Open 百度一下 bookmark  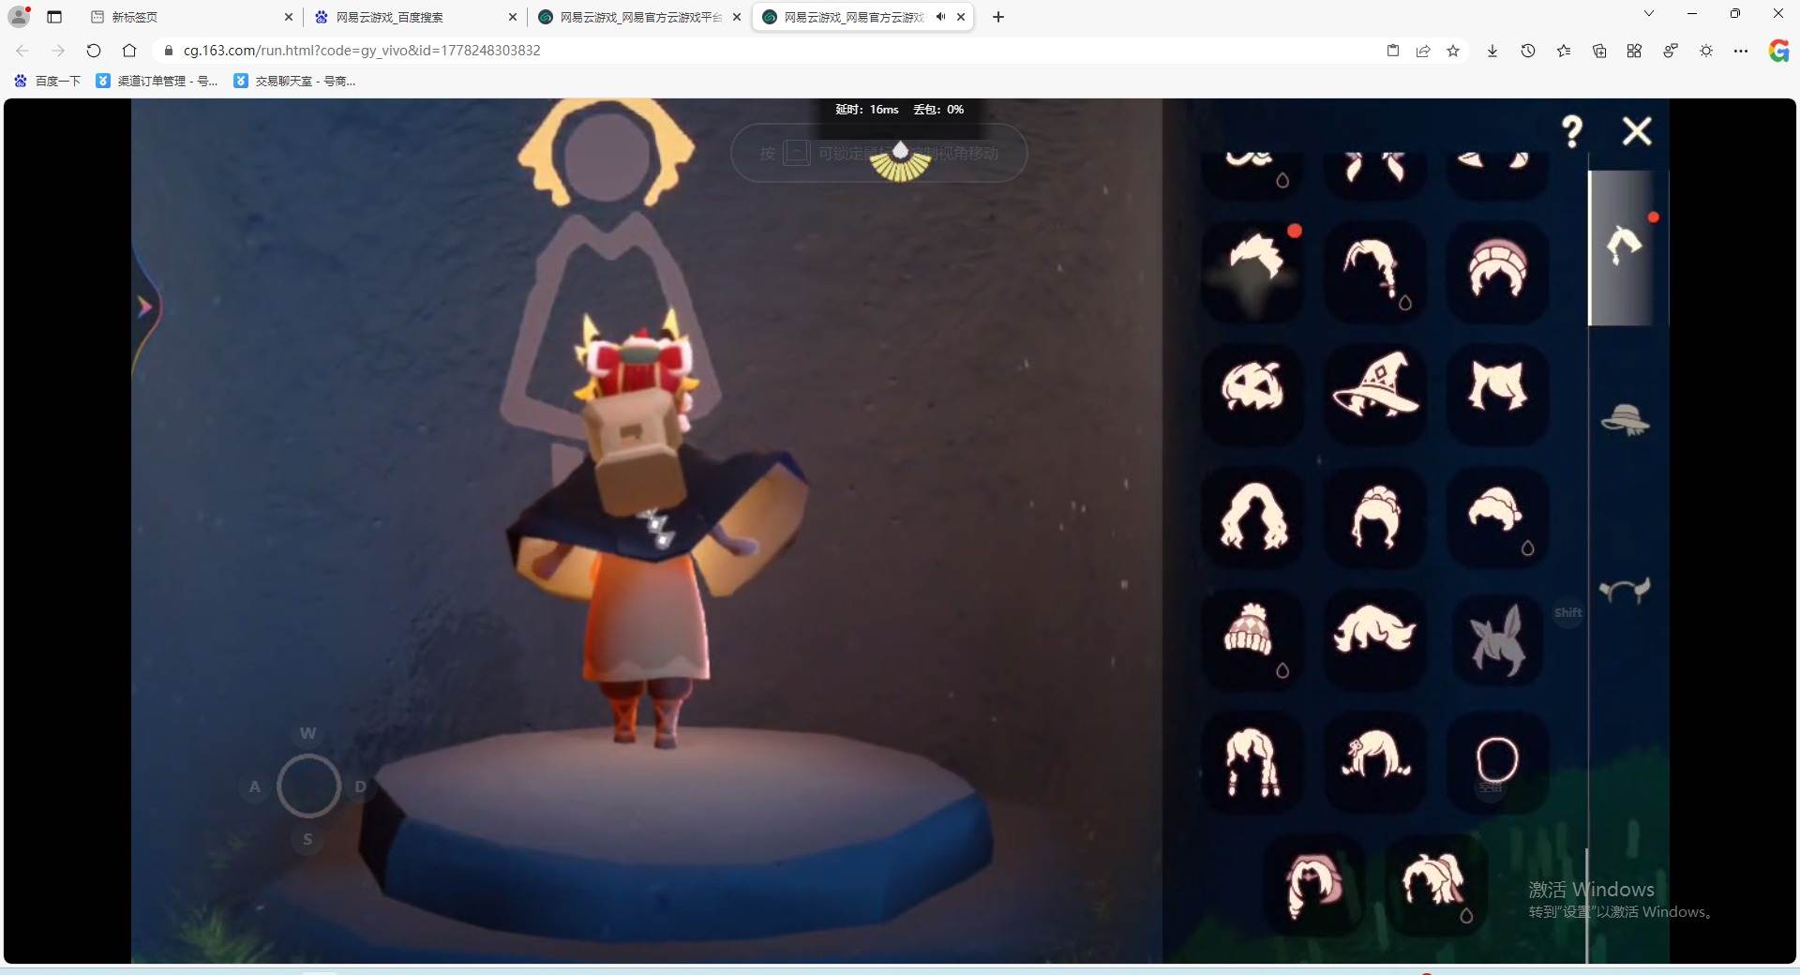(x=48, y=81)
